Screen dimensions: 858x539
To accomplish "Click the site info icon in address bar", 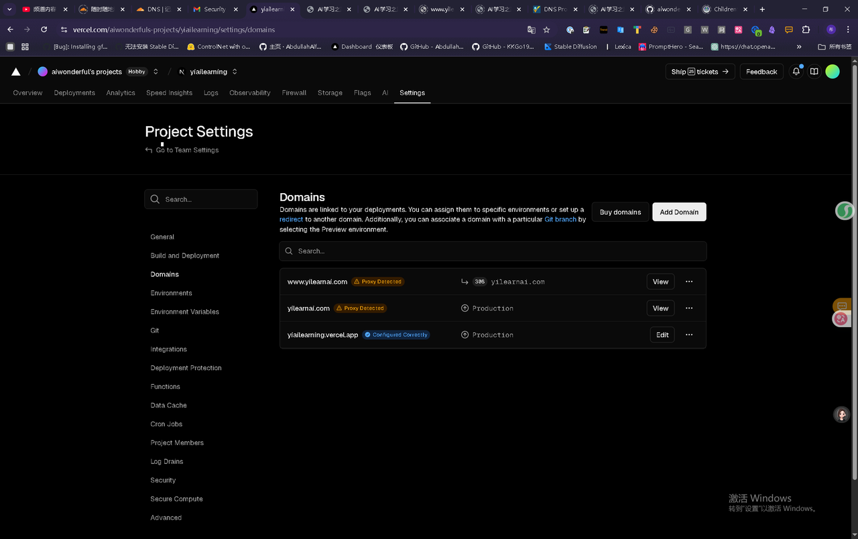I will (x=64, y=29).
